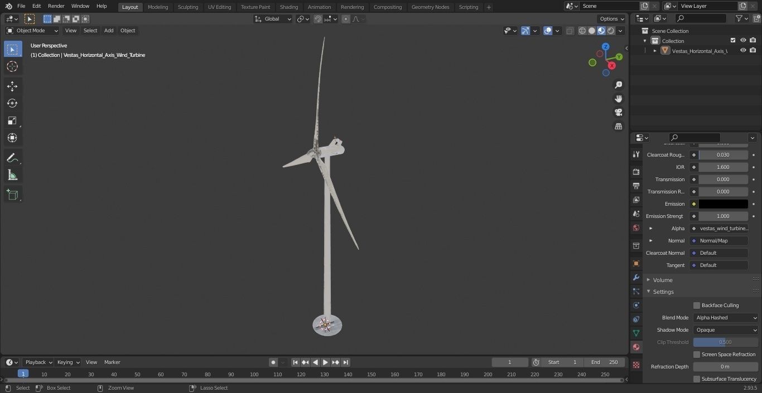Switch to the Modeling workspace tab

(158, 7)
